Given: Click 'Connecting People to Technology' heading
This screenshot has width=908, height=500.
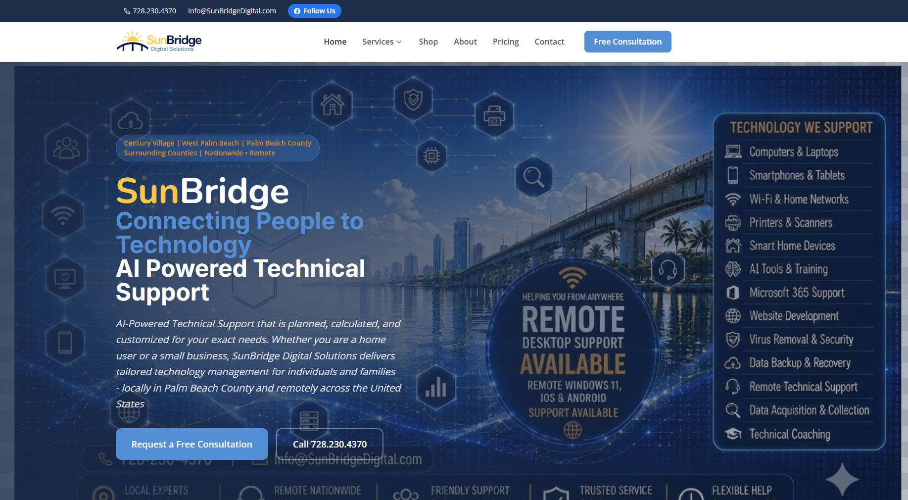Looking at the screenshot, I should [239, 233].
